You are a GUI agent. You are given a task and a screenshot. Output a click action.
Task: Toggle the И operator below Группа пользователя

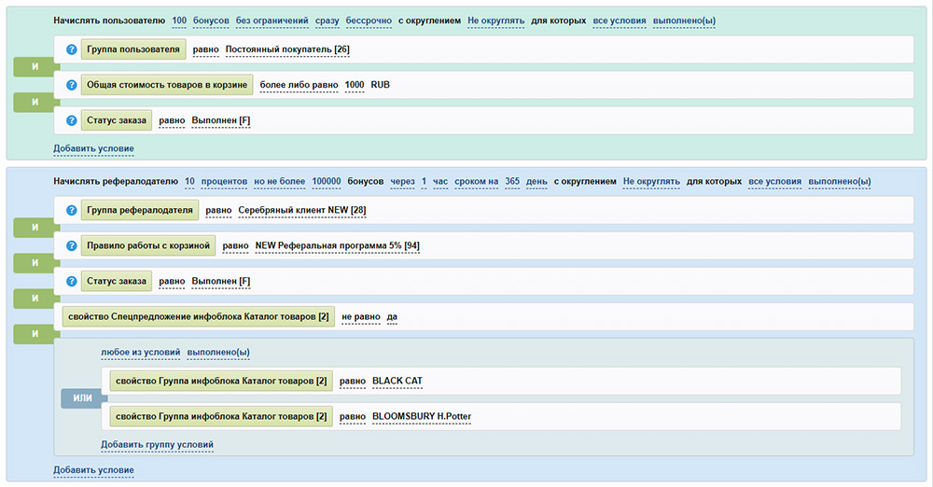[34, 67]
